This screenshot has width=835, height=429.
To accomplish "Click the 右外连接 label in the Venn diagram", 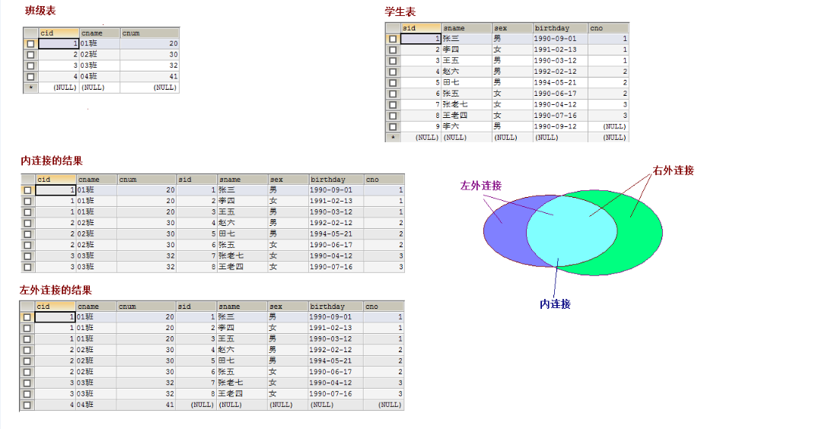I will pos(674,170).
